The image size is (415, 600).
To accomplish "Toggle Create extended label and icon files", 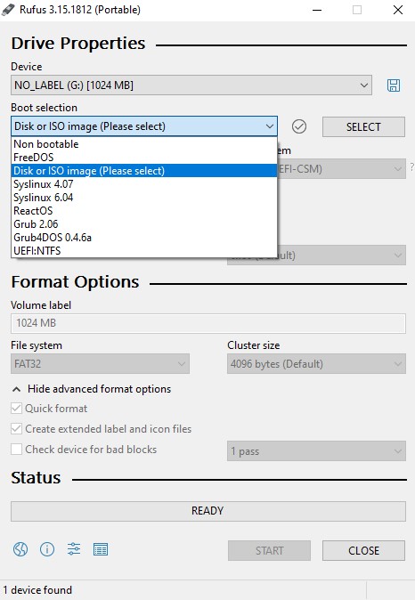I will point(16,428).
